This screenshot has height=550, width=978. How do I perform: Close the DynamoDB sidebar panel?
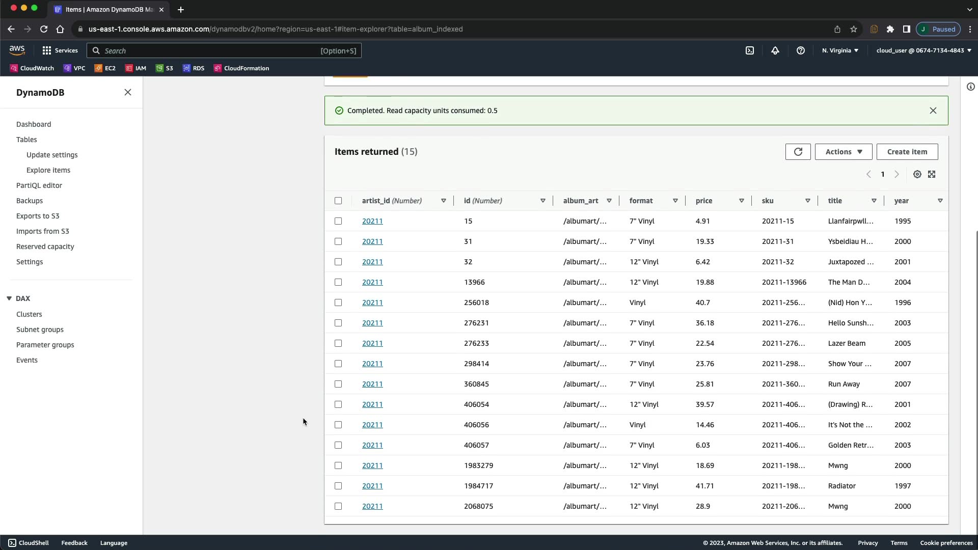click(128, 92)
